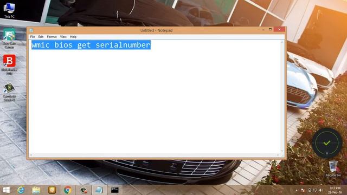Viewport: 347px width, 195px height.
Task: Click the Notepad system menu icon in title bar
Action: pos(31,30)
